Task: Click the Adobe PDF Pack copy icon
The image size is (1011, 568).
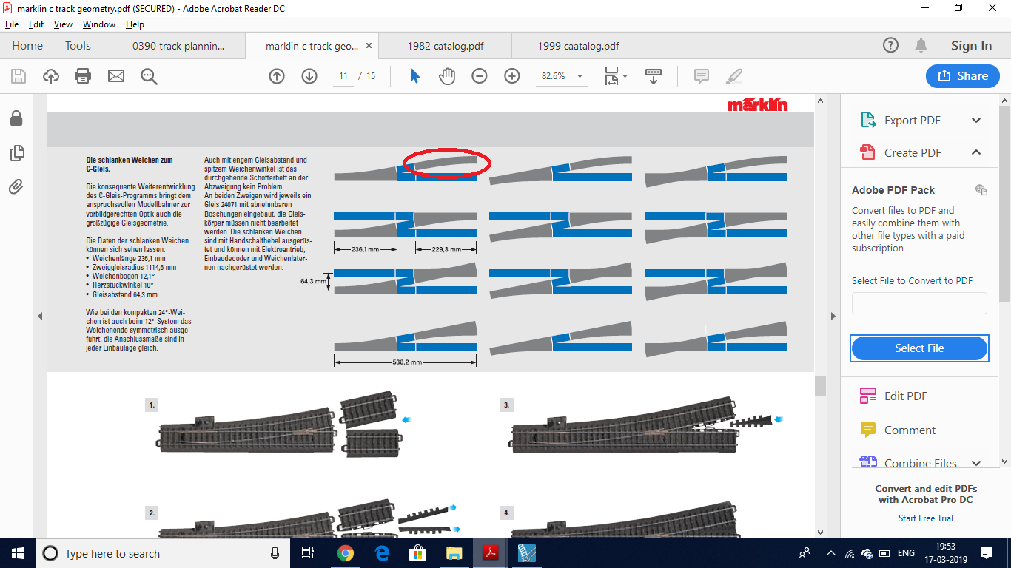Action: click(x=981, y=190)
